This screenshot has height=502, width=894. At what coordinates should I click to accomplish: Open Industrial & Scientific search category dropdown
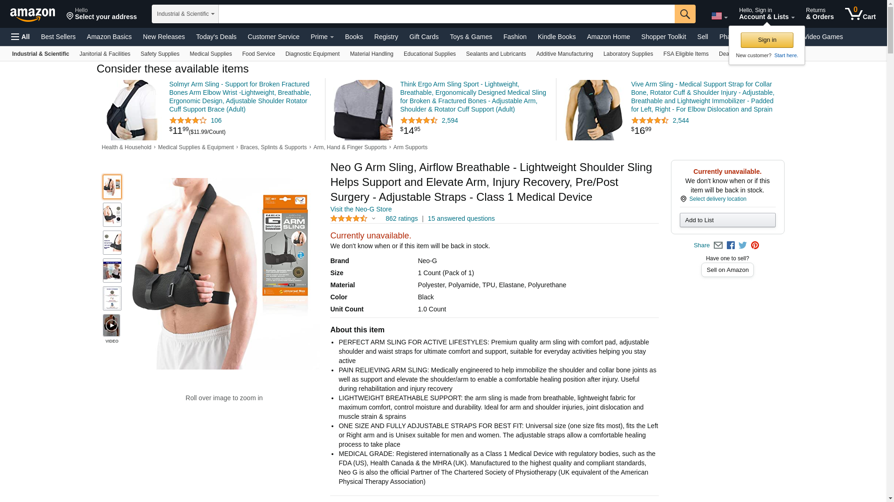click(185, 14)
